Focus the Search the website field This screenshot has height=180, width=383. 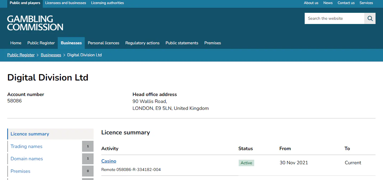pos(334,18)
